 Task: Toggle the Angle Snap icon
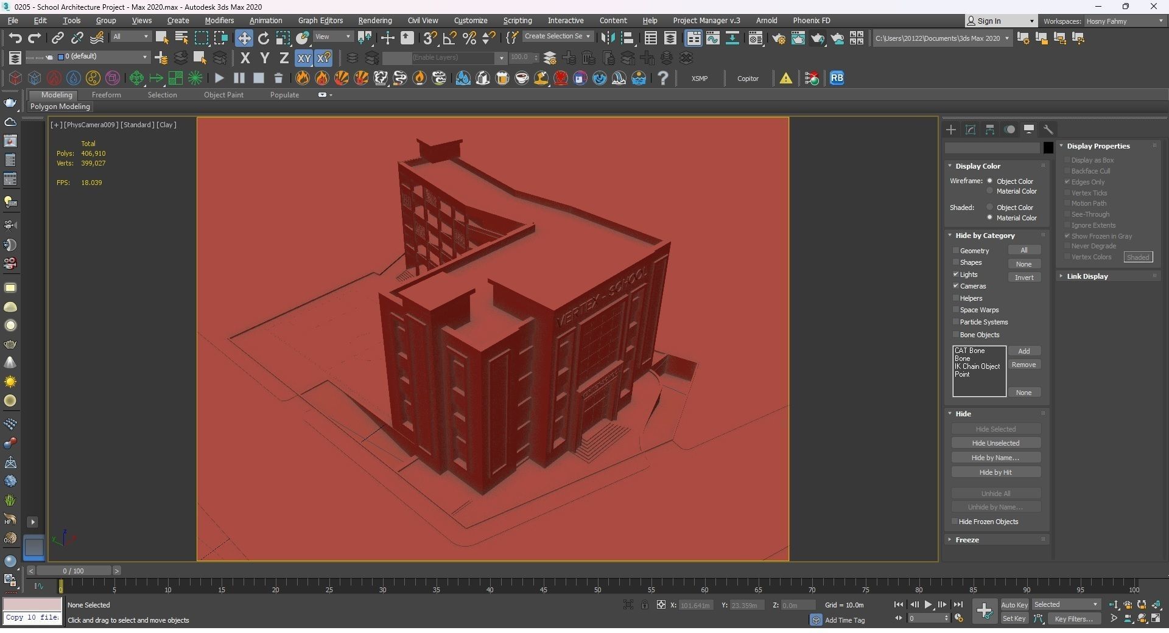(x=450, y=38)
